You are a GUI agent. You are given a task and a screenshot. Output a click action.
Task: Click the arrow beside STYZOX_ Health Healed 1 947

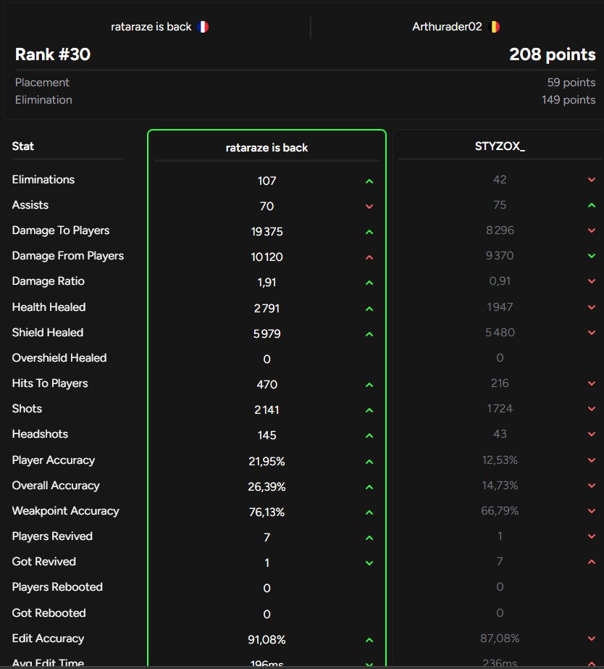pos(592,307)
